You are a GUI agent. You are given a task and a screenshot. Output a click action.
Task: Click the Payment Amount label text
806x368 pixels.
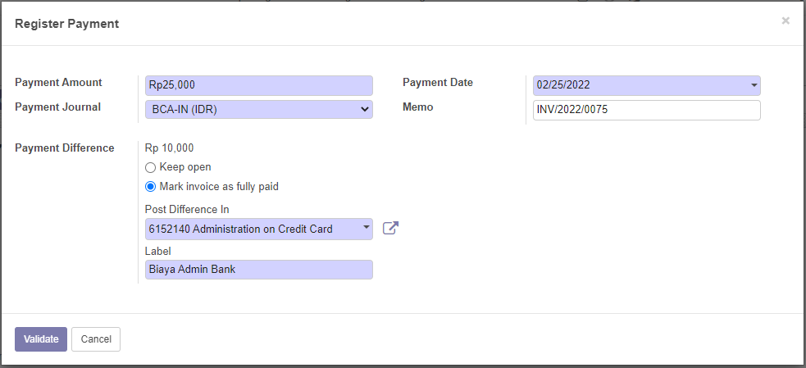click(58, 83)
